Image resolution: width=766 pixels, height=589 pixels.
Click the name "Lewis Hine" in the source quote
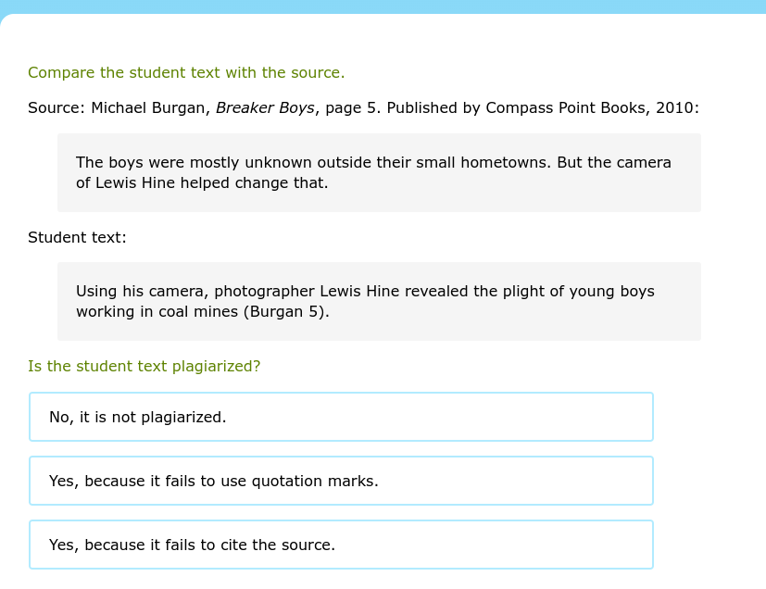click(x=136, y=182)
